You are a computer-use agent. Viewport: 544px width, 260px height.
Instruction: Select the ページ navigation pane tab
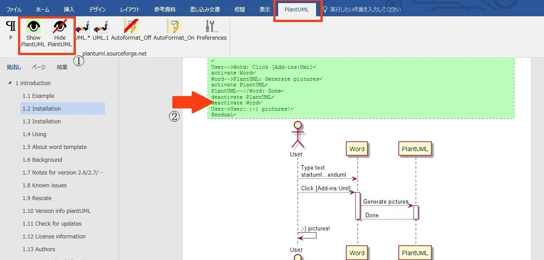coord(39,67)
